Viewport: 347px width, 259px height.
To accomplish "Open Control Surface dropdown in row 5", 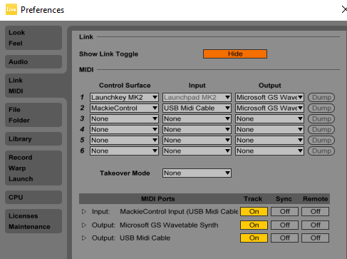I will pos(124,140).
